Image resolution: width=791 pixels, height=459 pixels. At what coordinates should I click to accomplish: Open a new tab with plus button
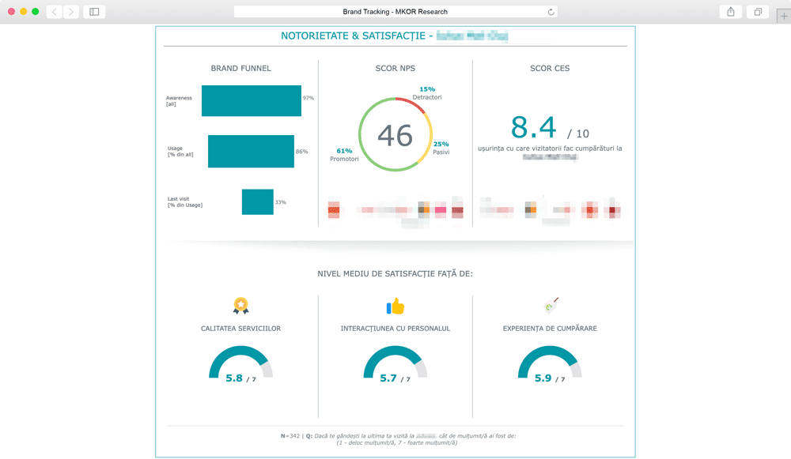784,16
